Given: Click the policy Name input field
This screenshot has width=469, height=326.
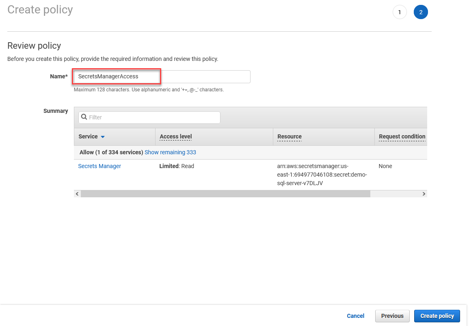Looking at the screenshot, I should 162,77.
